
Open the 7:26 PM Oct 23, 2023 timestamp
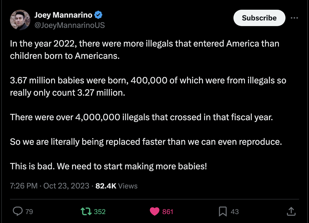click(x=50, y=186)
